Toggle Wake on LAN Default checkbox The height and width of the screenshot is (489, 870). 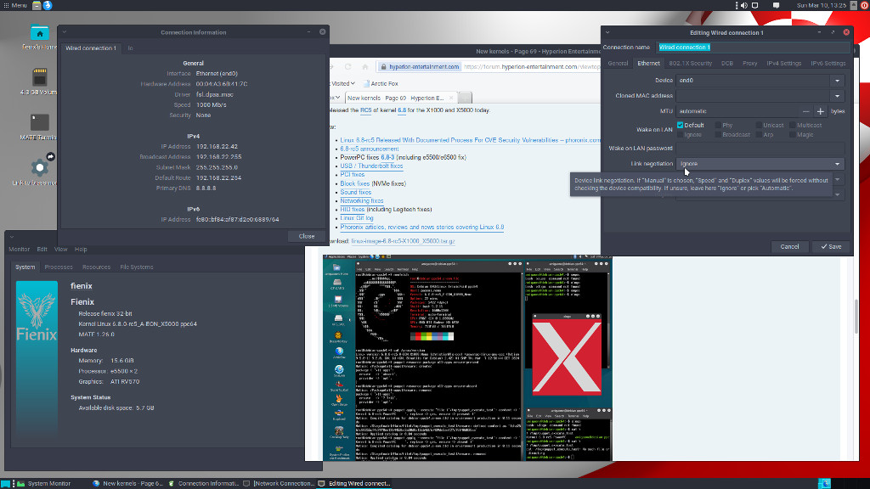(x=681, y=126)
